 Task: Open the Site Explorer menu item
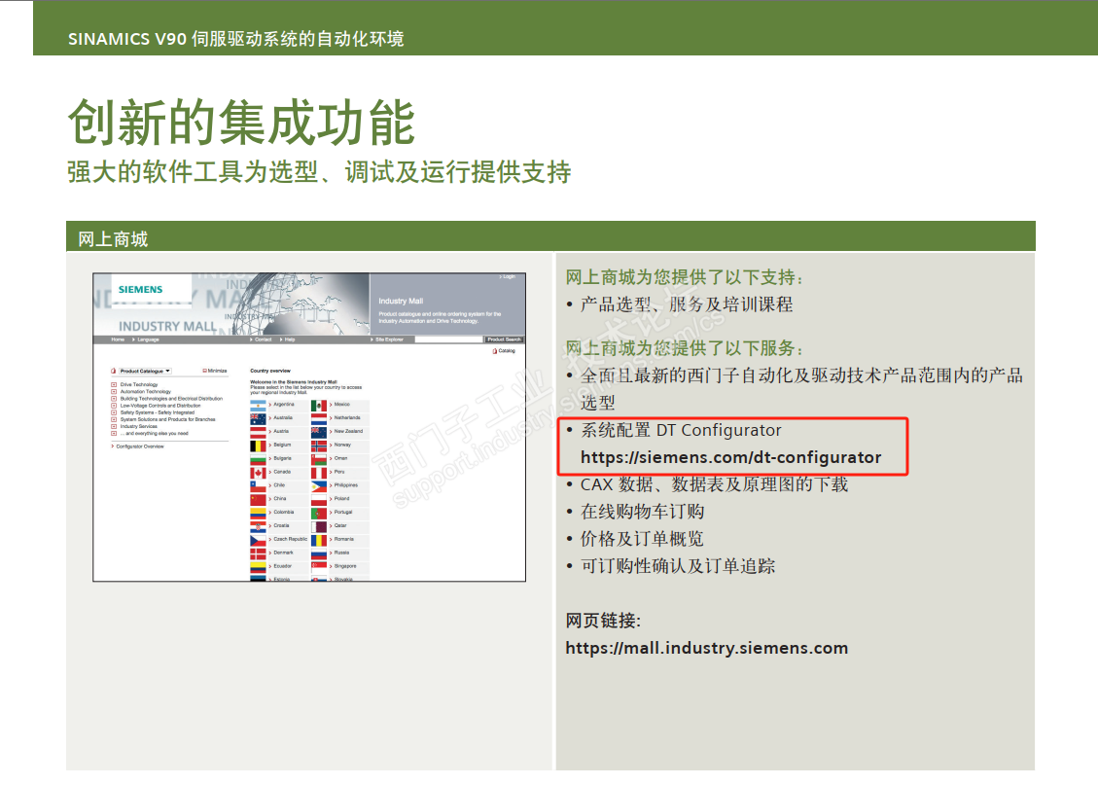[x=387, y=339]
